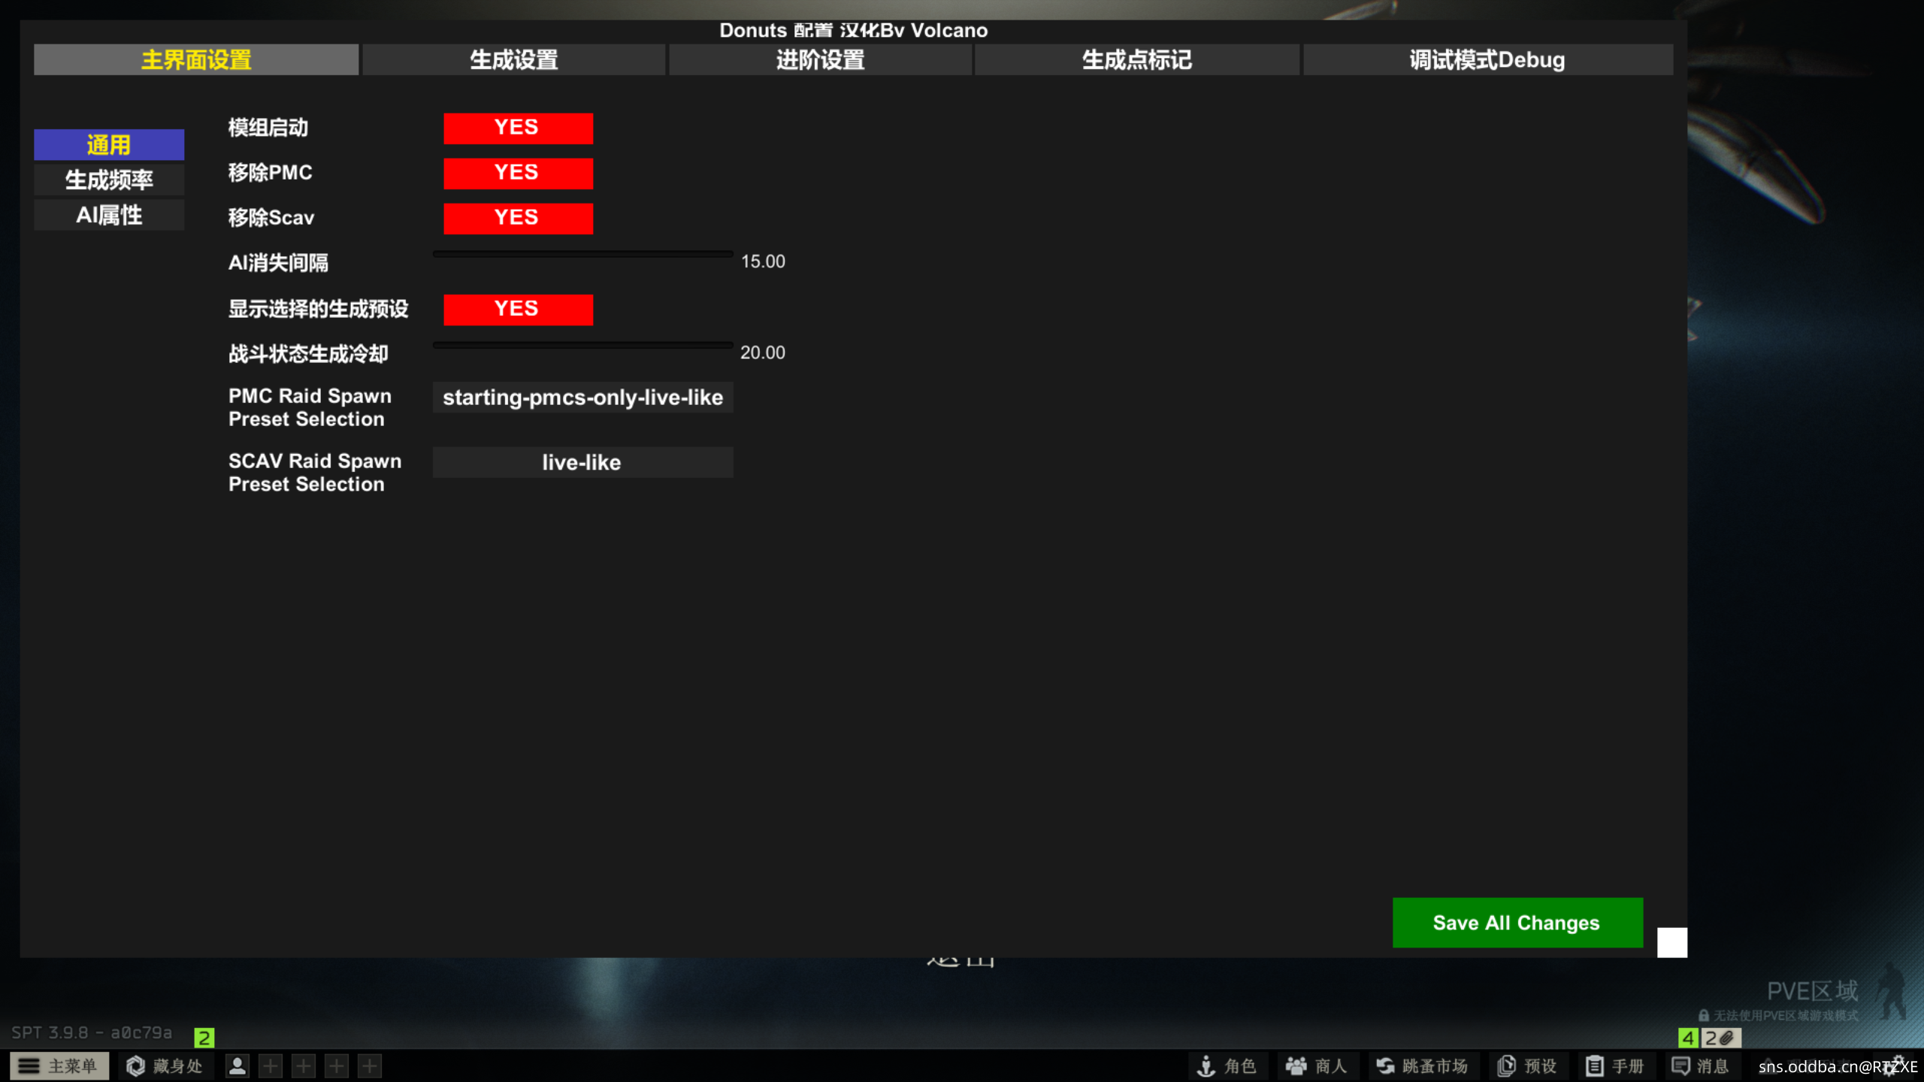The width and height of the screenshot is (1924, 1082).
Task: Switch to the 调试模式Debug tab
Action: [x=1487, y=59]
